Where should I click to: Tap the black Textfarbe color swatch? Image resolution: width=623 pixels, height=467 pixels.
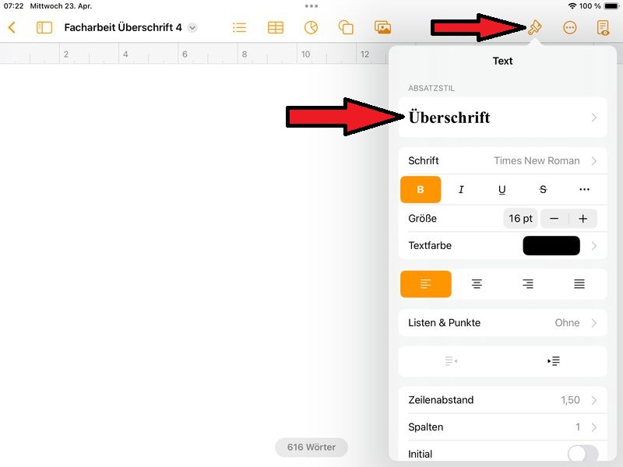click(x=551, y=245)
